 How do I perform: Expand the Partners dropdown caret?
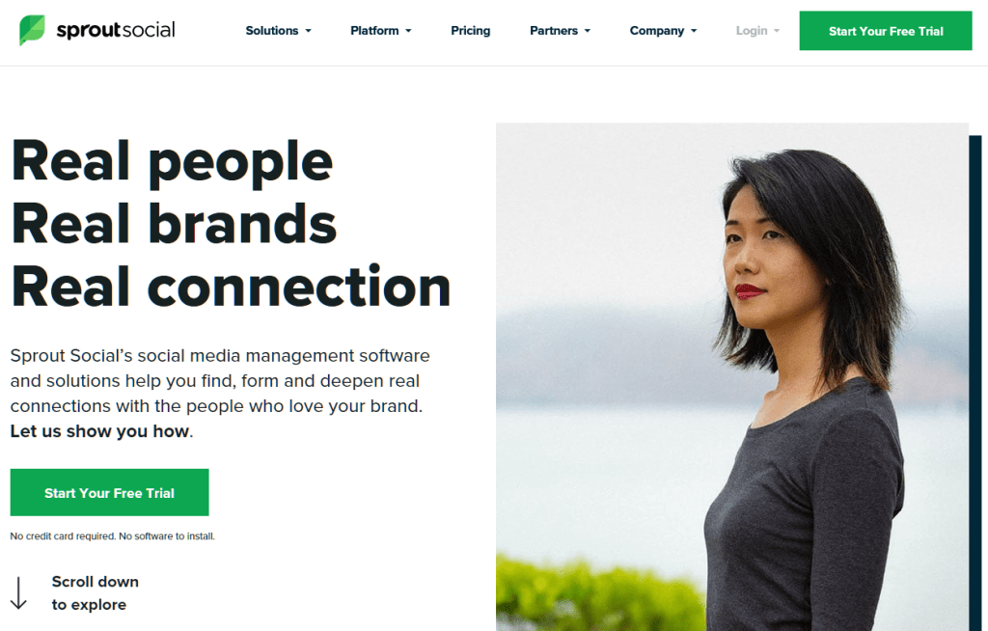[588, 31]
